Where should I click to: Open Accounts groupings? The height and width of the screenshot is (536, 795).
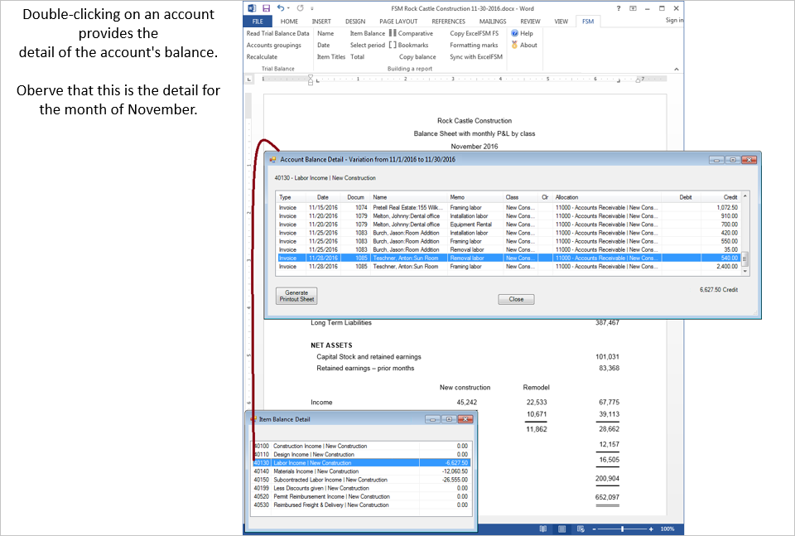pyautogui.click(x=274, y=45)
